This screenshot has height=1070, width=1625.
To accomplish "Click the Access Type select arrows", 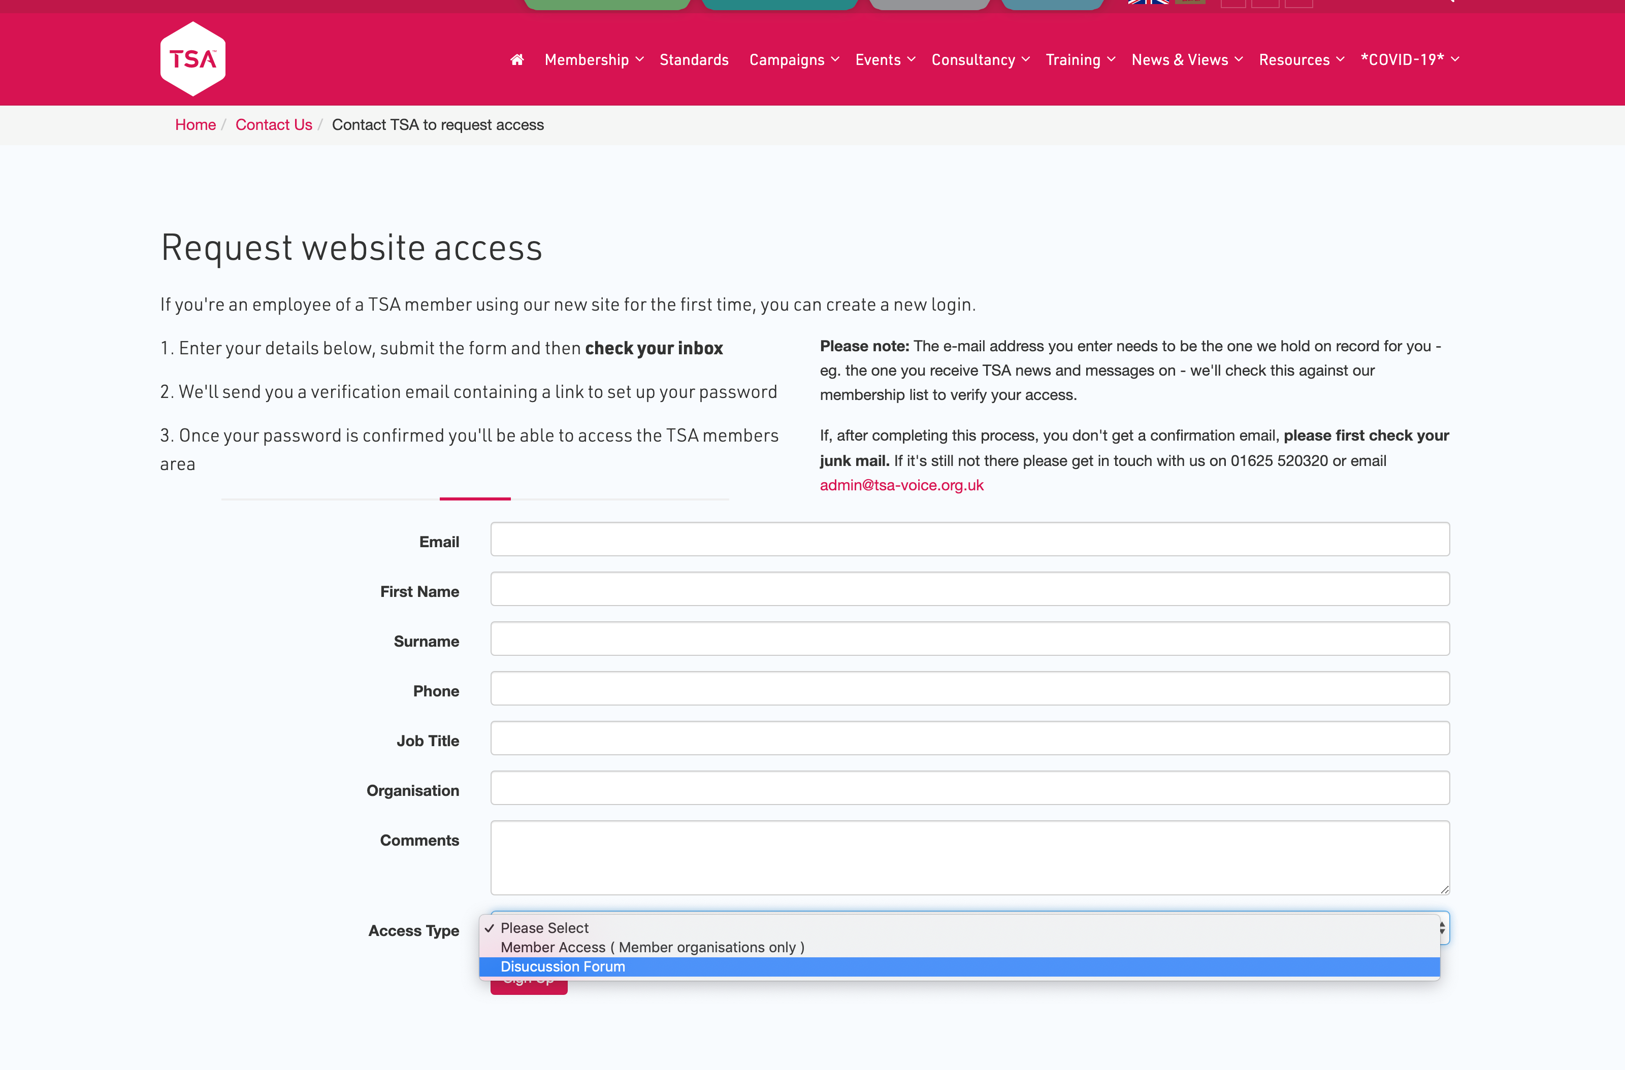I will [x=1442, y=928].
